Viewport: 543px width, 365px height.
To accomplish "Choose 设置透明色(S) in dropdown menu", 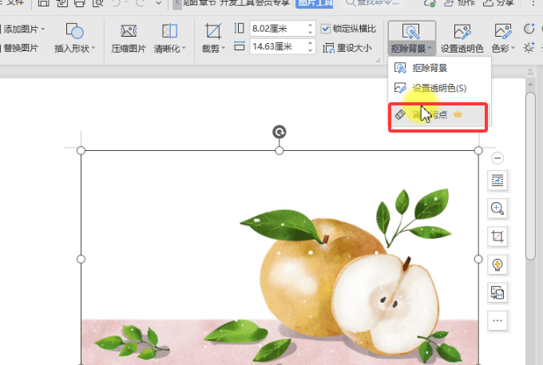I will pos(438,88).
